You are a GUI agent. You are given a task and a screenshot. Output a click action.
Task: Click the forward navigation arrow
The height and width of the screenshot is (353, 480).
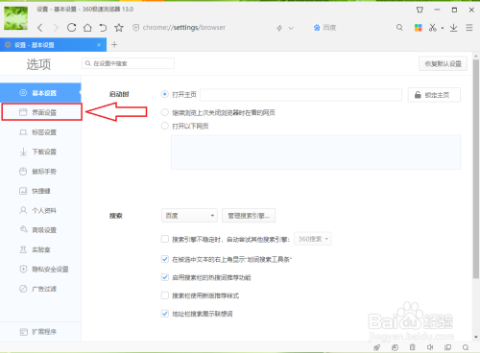tap(56, 28)
